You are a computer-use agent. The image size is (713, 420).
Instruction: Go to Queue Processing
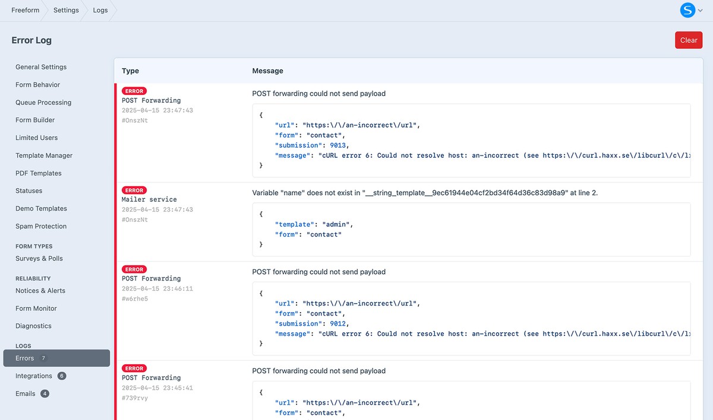[x=43, y=103]
